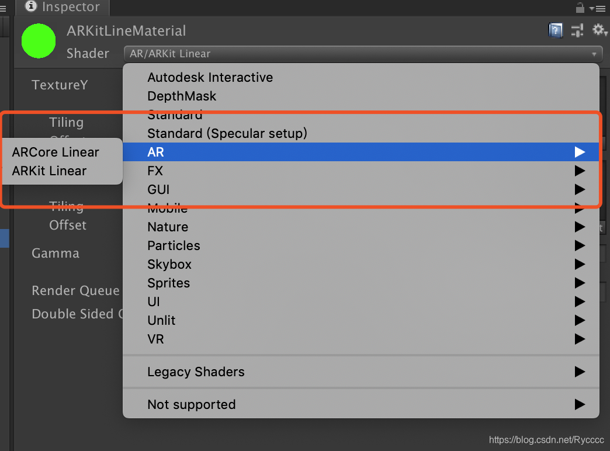Open the Particles shader submenu
610x451 pixels.
361,245
